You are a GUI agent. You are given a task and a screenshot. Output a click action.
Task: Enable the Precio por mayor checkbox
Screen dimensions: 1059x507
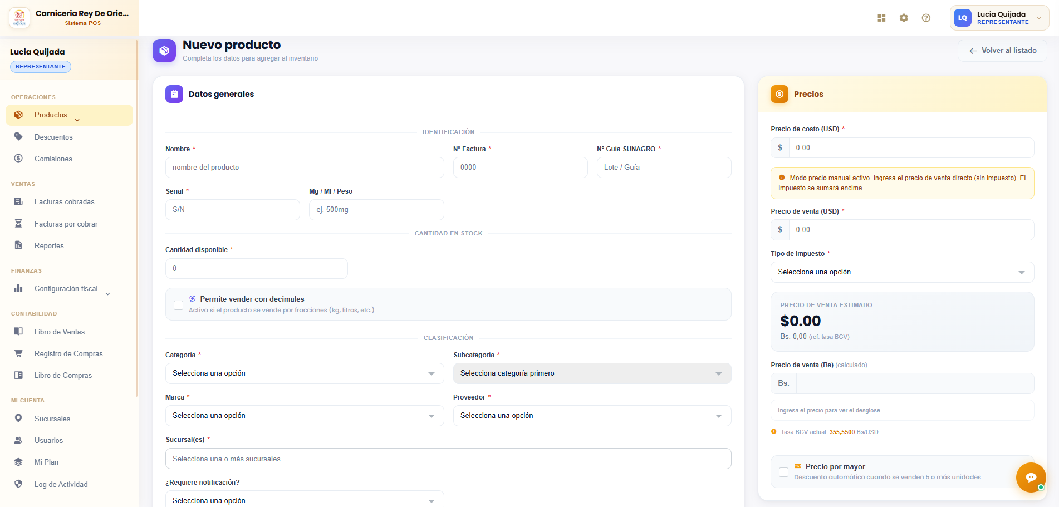click(783, 472)
